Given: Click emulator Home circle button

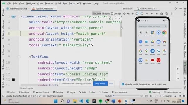Looking at the screenshot, I should [152, 14].
